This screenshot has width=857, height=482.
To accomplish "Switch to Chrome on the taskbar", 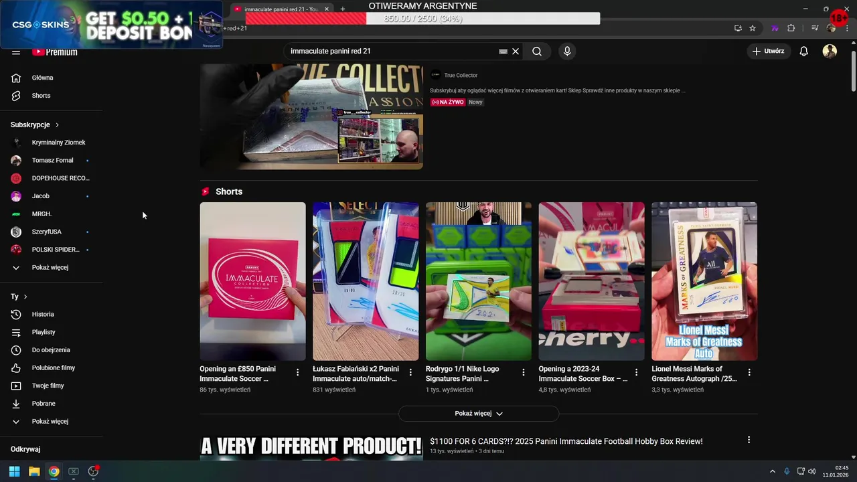I will pos(54,471).
